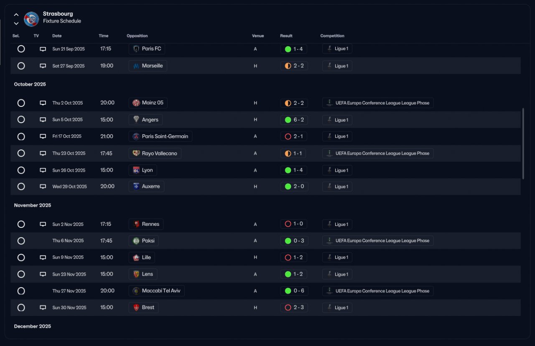
Task: Click the Rayo Vallecano club badge
Action: tap(136, 154)
